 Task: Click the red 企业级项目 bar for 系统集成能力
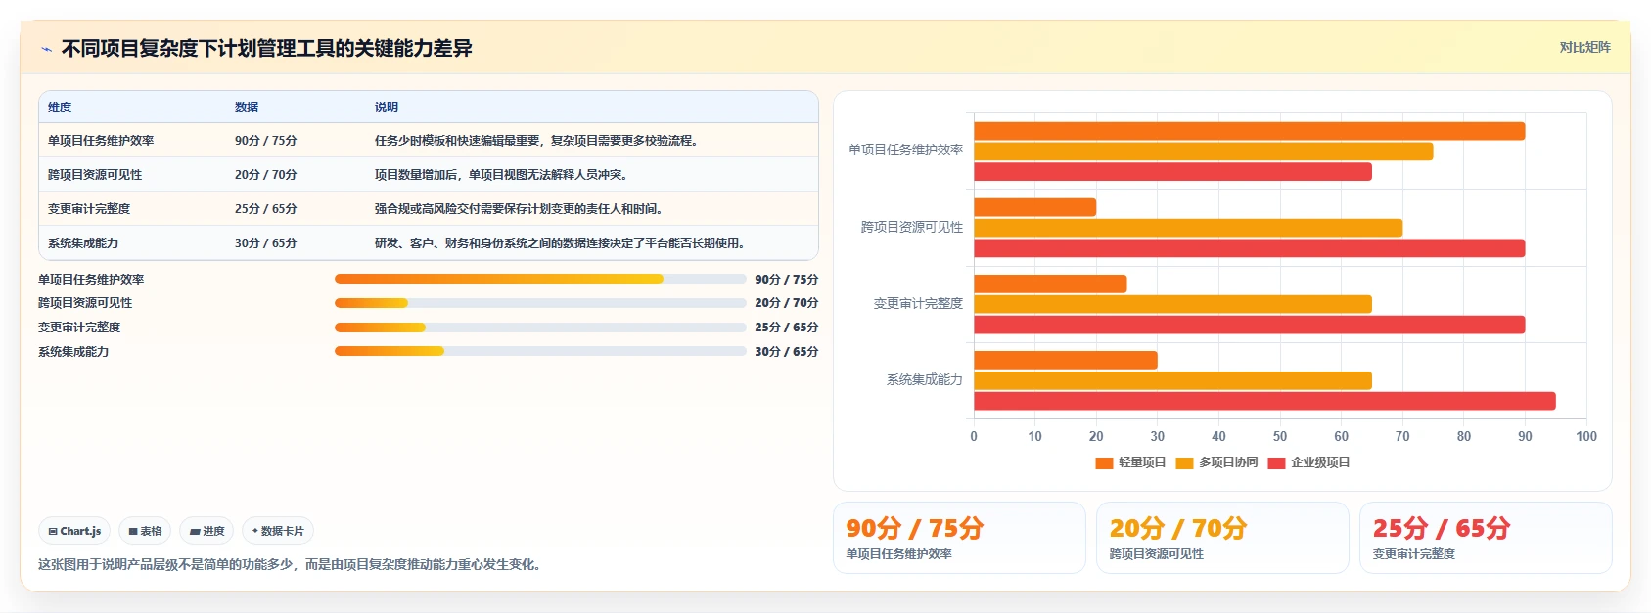tap(1264, 401)
